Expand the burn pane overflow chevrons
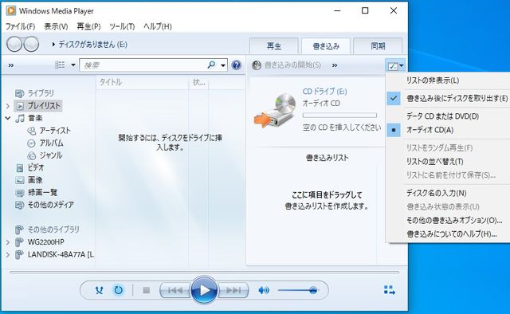This screenshot has width=510, height=314. 335,65
